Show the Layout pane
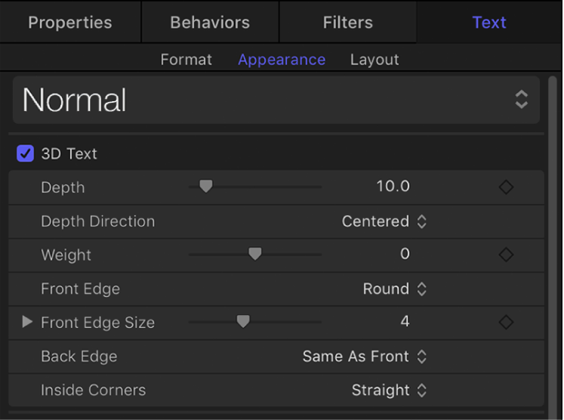 pos(374,60)
